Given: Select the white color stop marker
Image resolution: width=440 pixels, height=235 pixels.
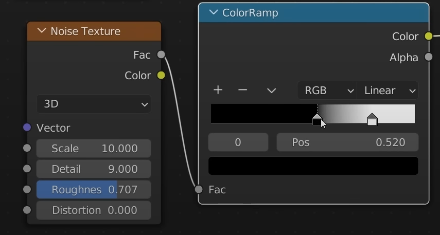Looking at the screenshot, I should coord(372,120).
